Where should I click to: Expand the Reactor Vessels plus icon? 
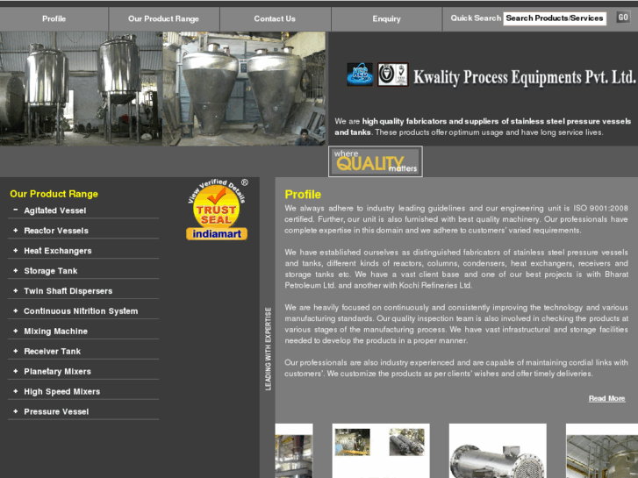[16, 231]
